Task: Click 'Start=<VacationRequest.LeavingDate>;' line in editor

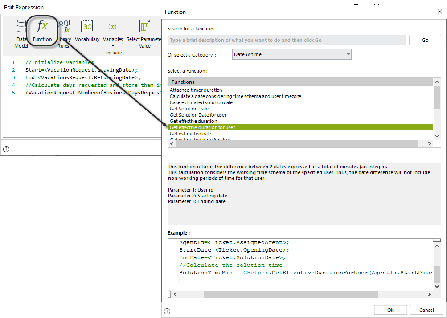Action: (81, 70)
